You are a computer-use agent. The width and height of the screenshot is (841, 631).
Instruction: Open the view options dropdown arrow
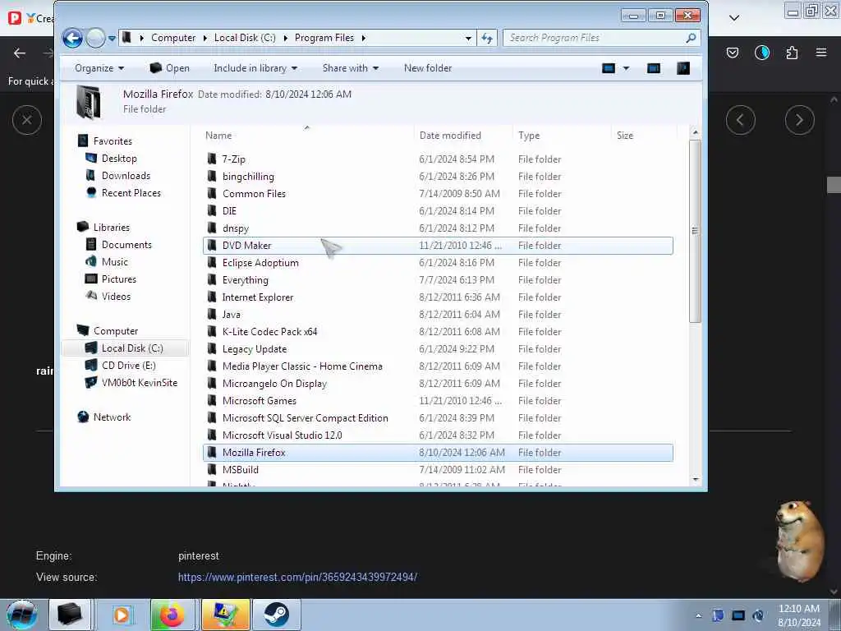pyautogui.click(x=626, y=68)
